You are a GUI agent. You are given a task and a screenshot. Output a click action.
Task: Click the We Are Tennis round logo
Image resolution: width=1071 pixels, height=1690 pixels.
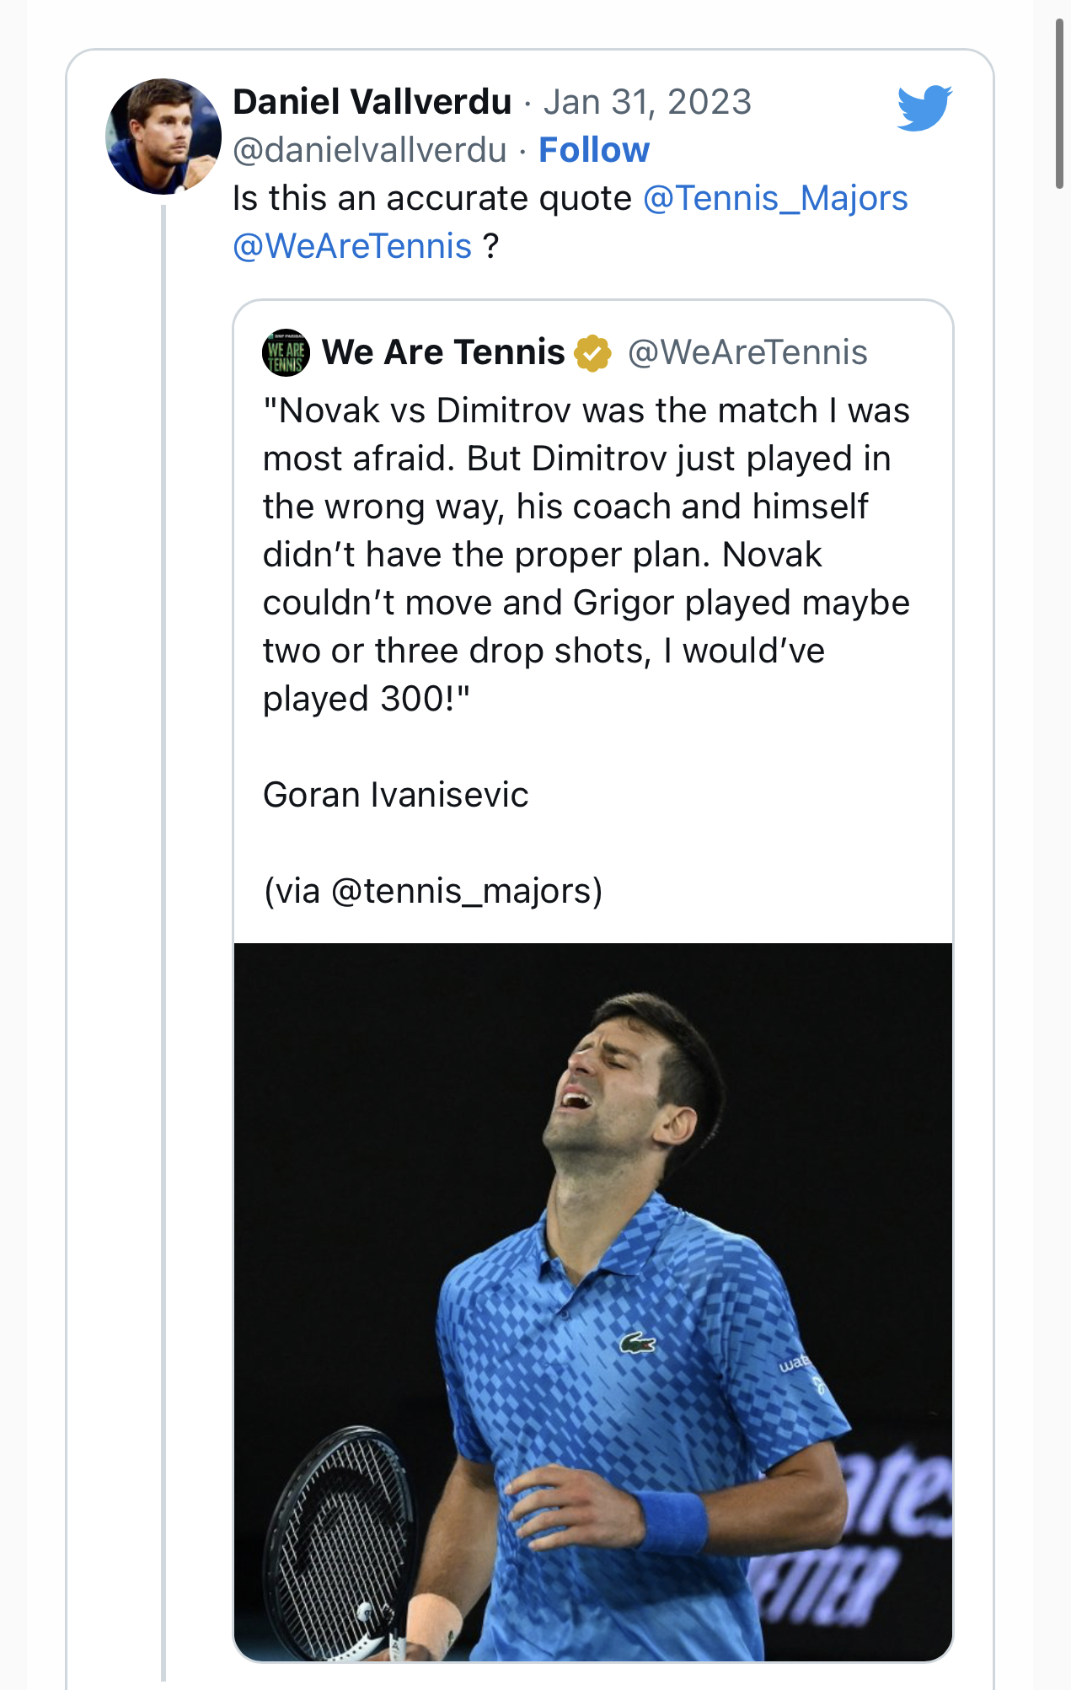(x=286, y=352)
